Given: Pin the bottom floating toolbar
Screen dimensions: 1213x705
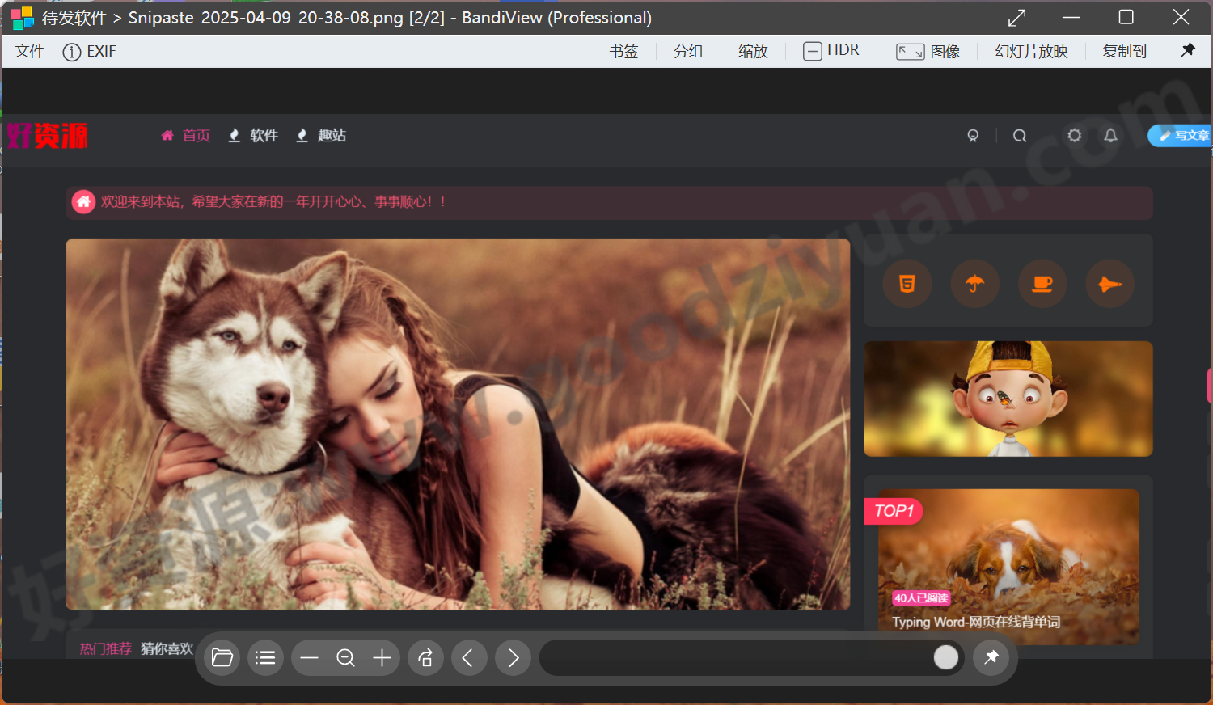Looking at the screenshot, I should [x=991, y=657].
